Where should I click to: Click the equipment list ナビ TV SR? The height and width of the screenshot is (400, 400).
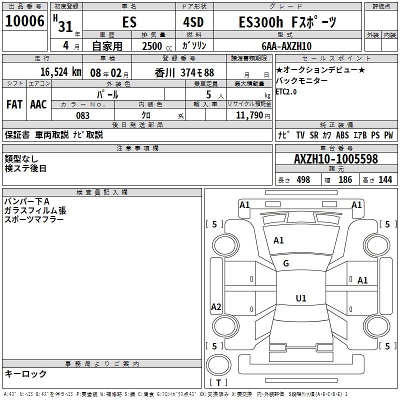click(x=298, y=135)
